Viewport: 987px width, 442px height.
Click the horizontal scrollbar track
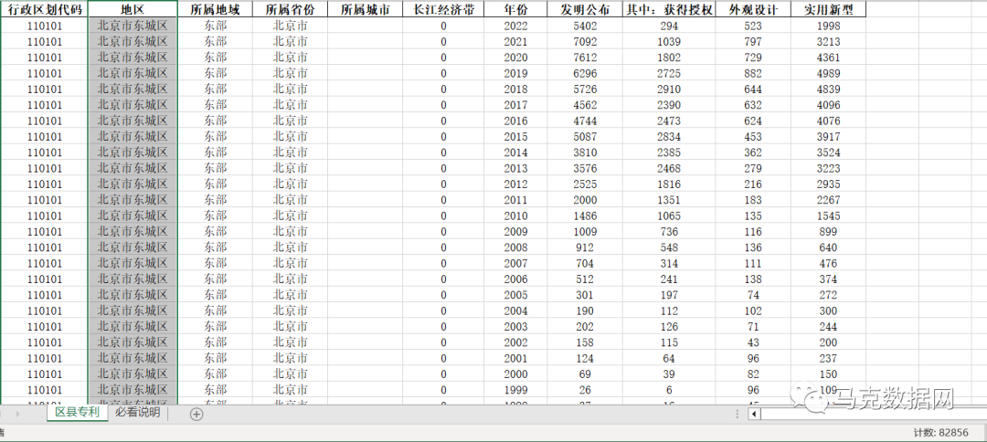(873, 414)
